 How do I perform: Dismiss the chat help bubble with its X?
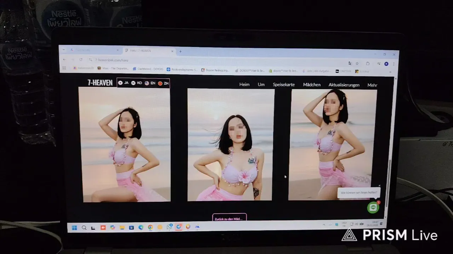[x=379, y=186]
